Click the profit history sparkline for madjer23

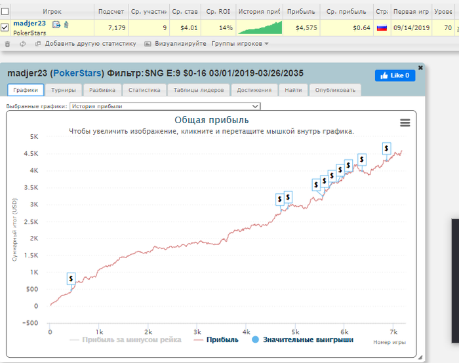(x=260, y=28)
